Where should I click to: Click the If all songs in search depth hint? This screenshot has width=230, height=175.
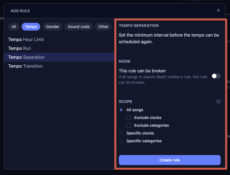pyautogui.click(x=163, y=80)
